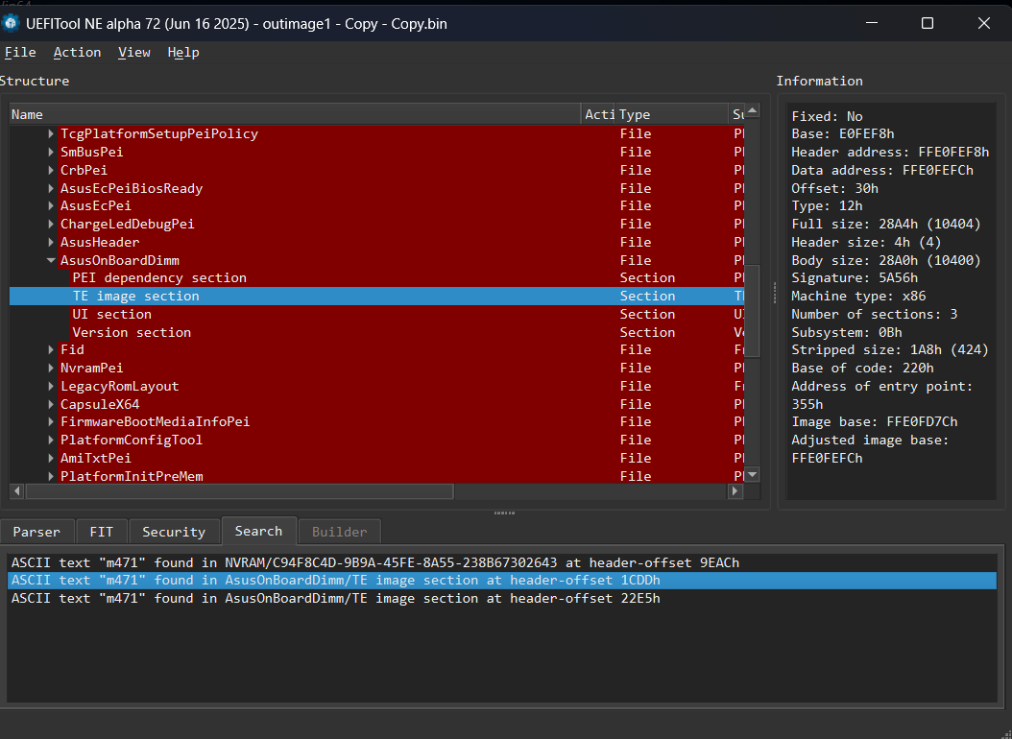Expand the ChargeLedDebugPei tree node

point(51,224)
